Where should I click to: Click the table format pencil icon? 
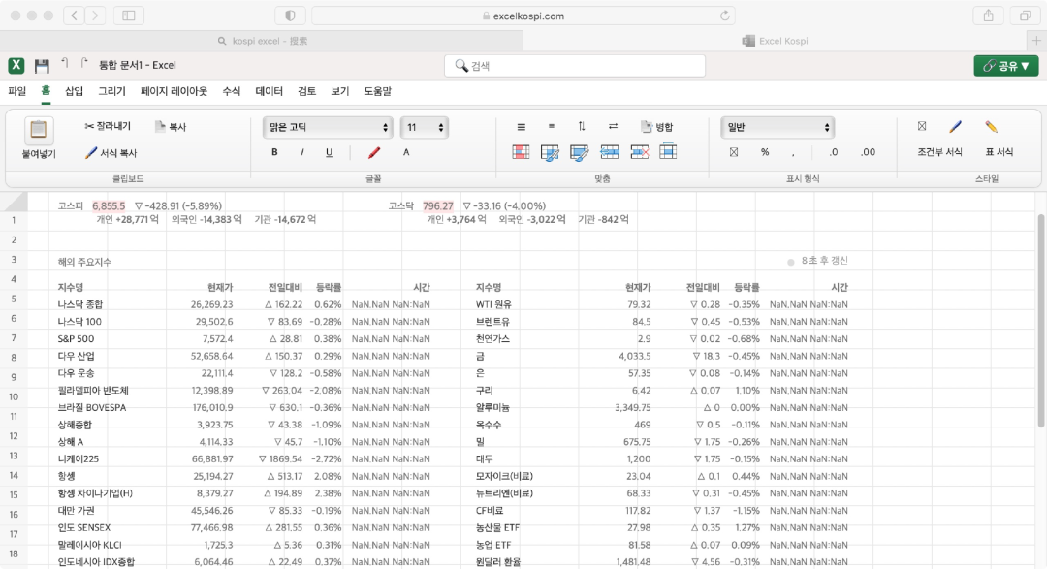click(x=991, y=126)
